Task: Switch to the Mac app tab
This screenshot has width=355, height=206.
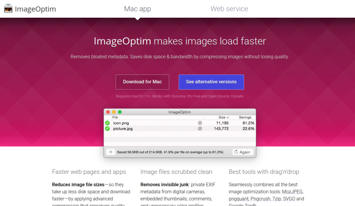Action: tap(137, 9)
